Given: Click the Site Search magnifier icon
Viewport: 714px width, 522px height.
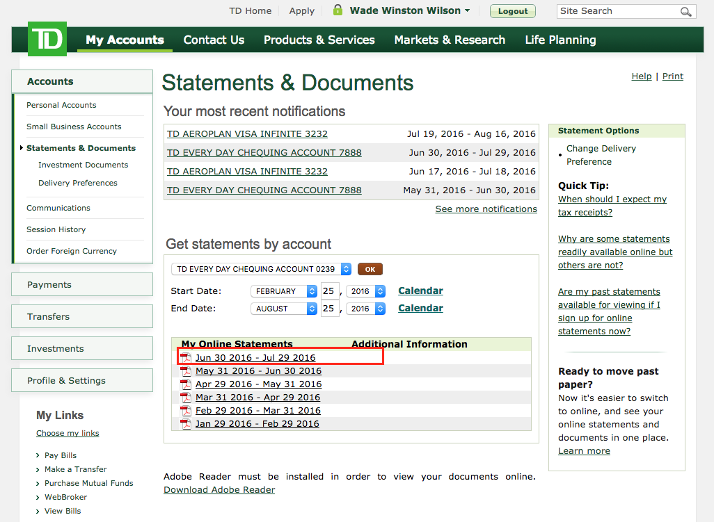Looking at the screenshot, I should [685, 11].
